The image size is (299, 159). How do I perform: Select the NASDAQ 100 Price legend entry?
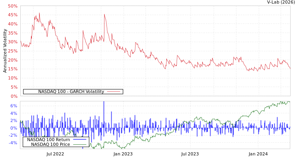(x=50, y=144)
